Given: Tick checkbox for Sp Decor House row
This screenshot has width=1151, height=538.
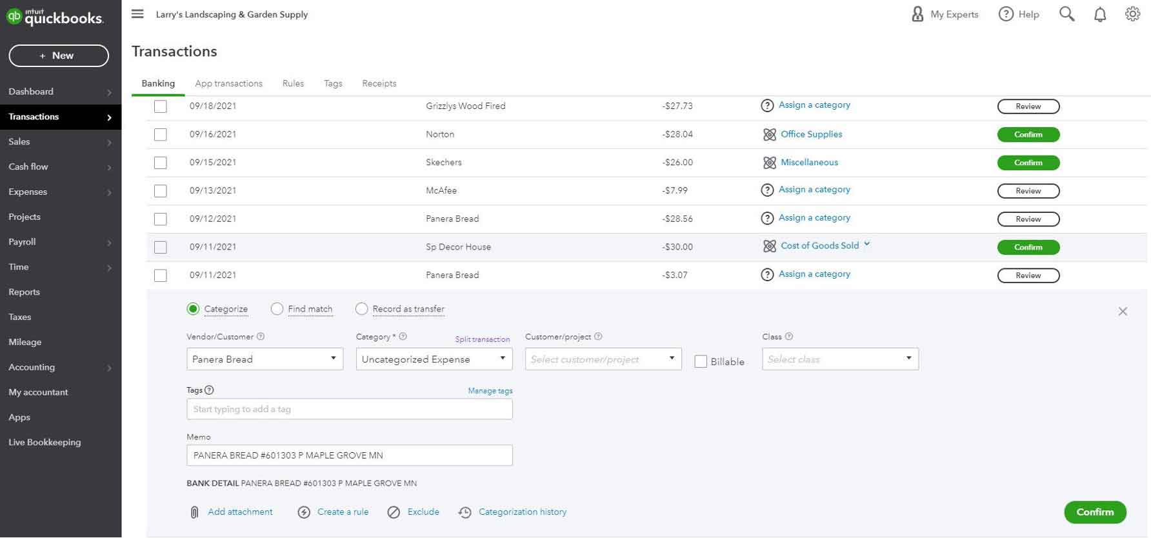Looking at the screenshot, I should (x=160, y=247).
